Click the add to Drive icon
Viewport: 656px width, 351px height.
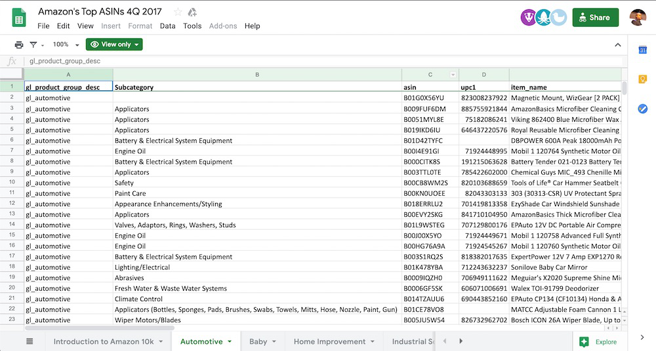click(x=192, y=12)
